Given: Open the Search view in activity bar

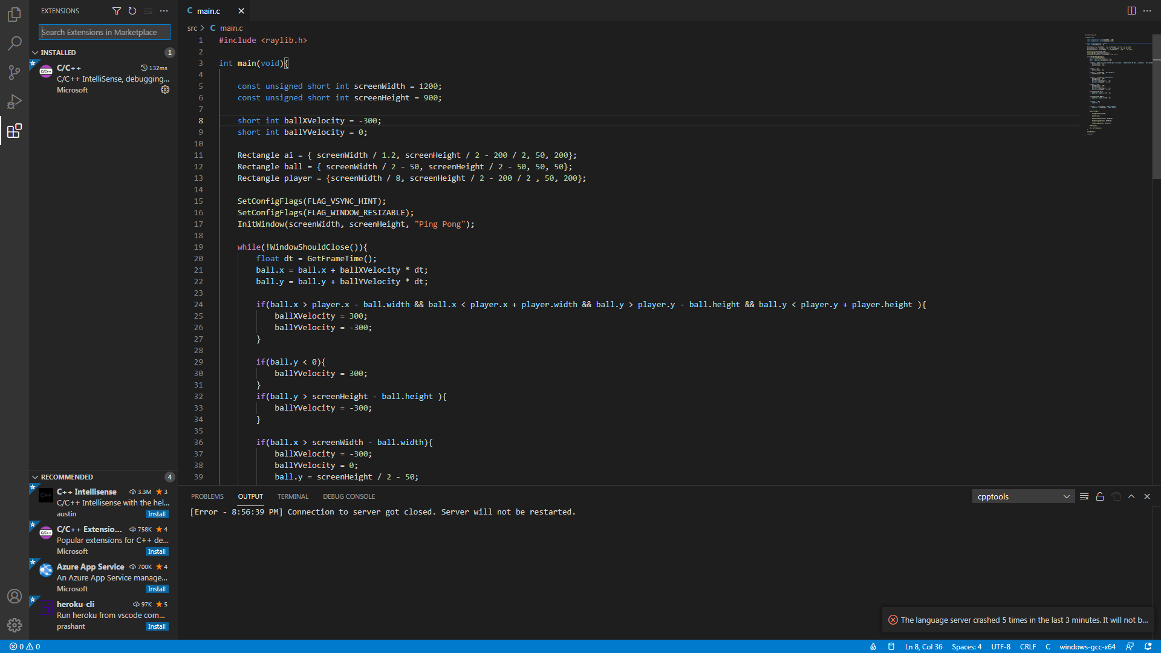Looking at the screenshot, I should (15, 44).
